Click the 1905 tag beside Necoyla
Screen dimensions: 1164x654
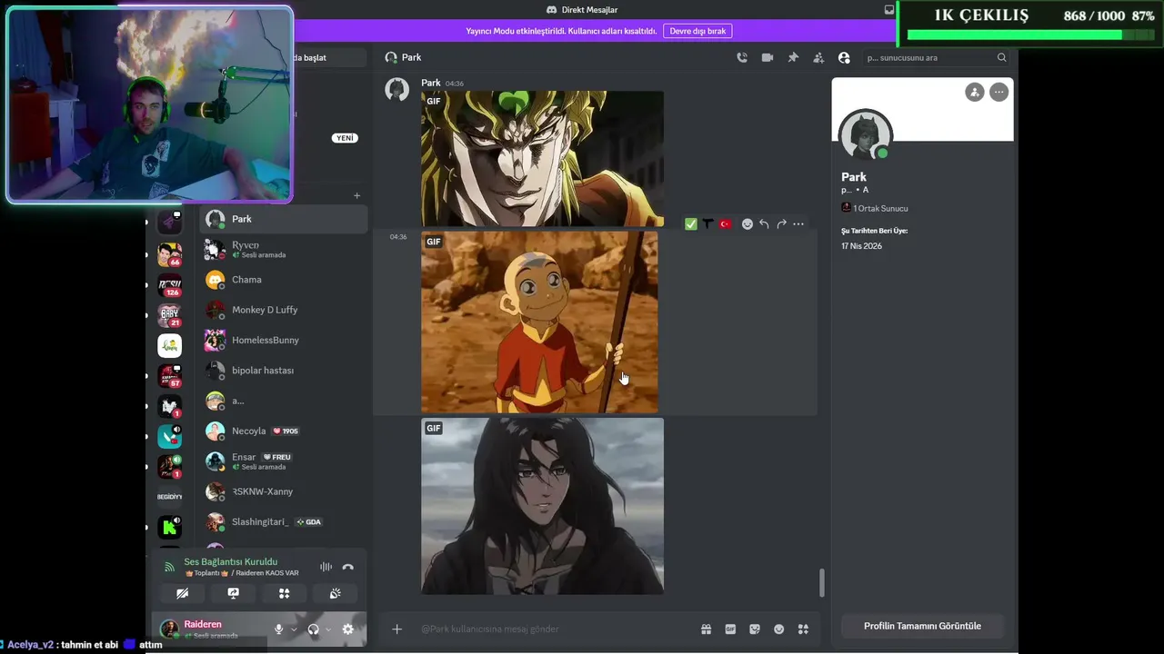[286, 431]
